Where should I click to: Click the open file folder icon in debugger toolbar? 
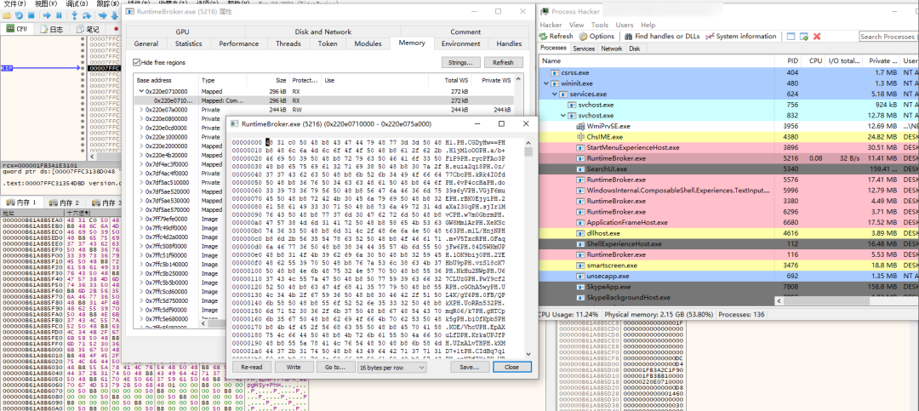9,15
